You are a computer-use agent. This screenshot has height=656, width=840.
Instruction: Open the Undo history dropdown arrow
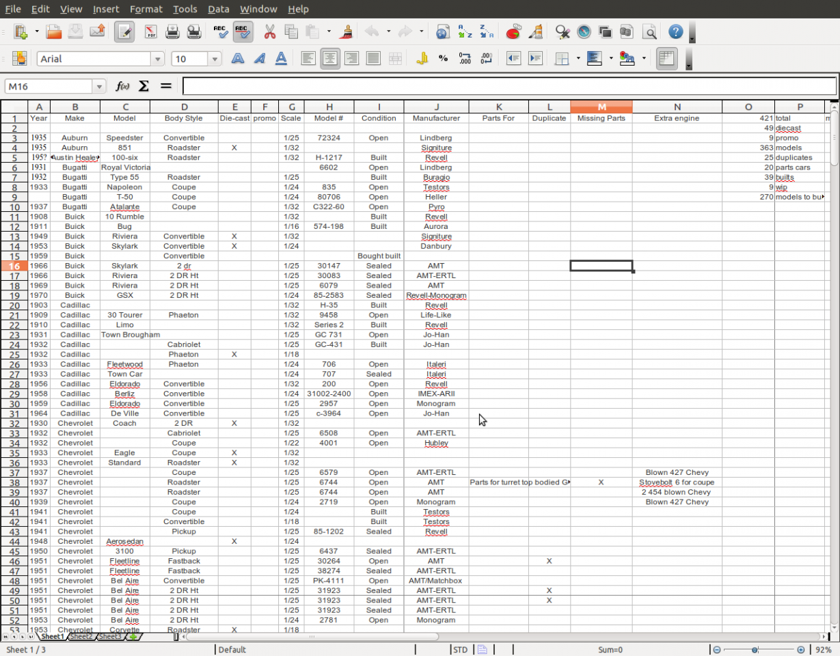(x=388, y=31)
